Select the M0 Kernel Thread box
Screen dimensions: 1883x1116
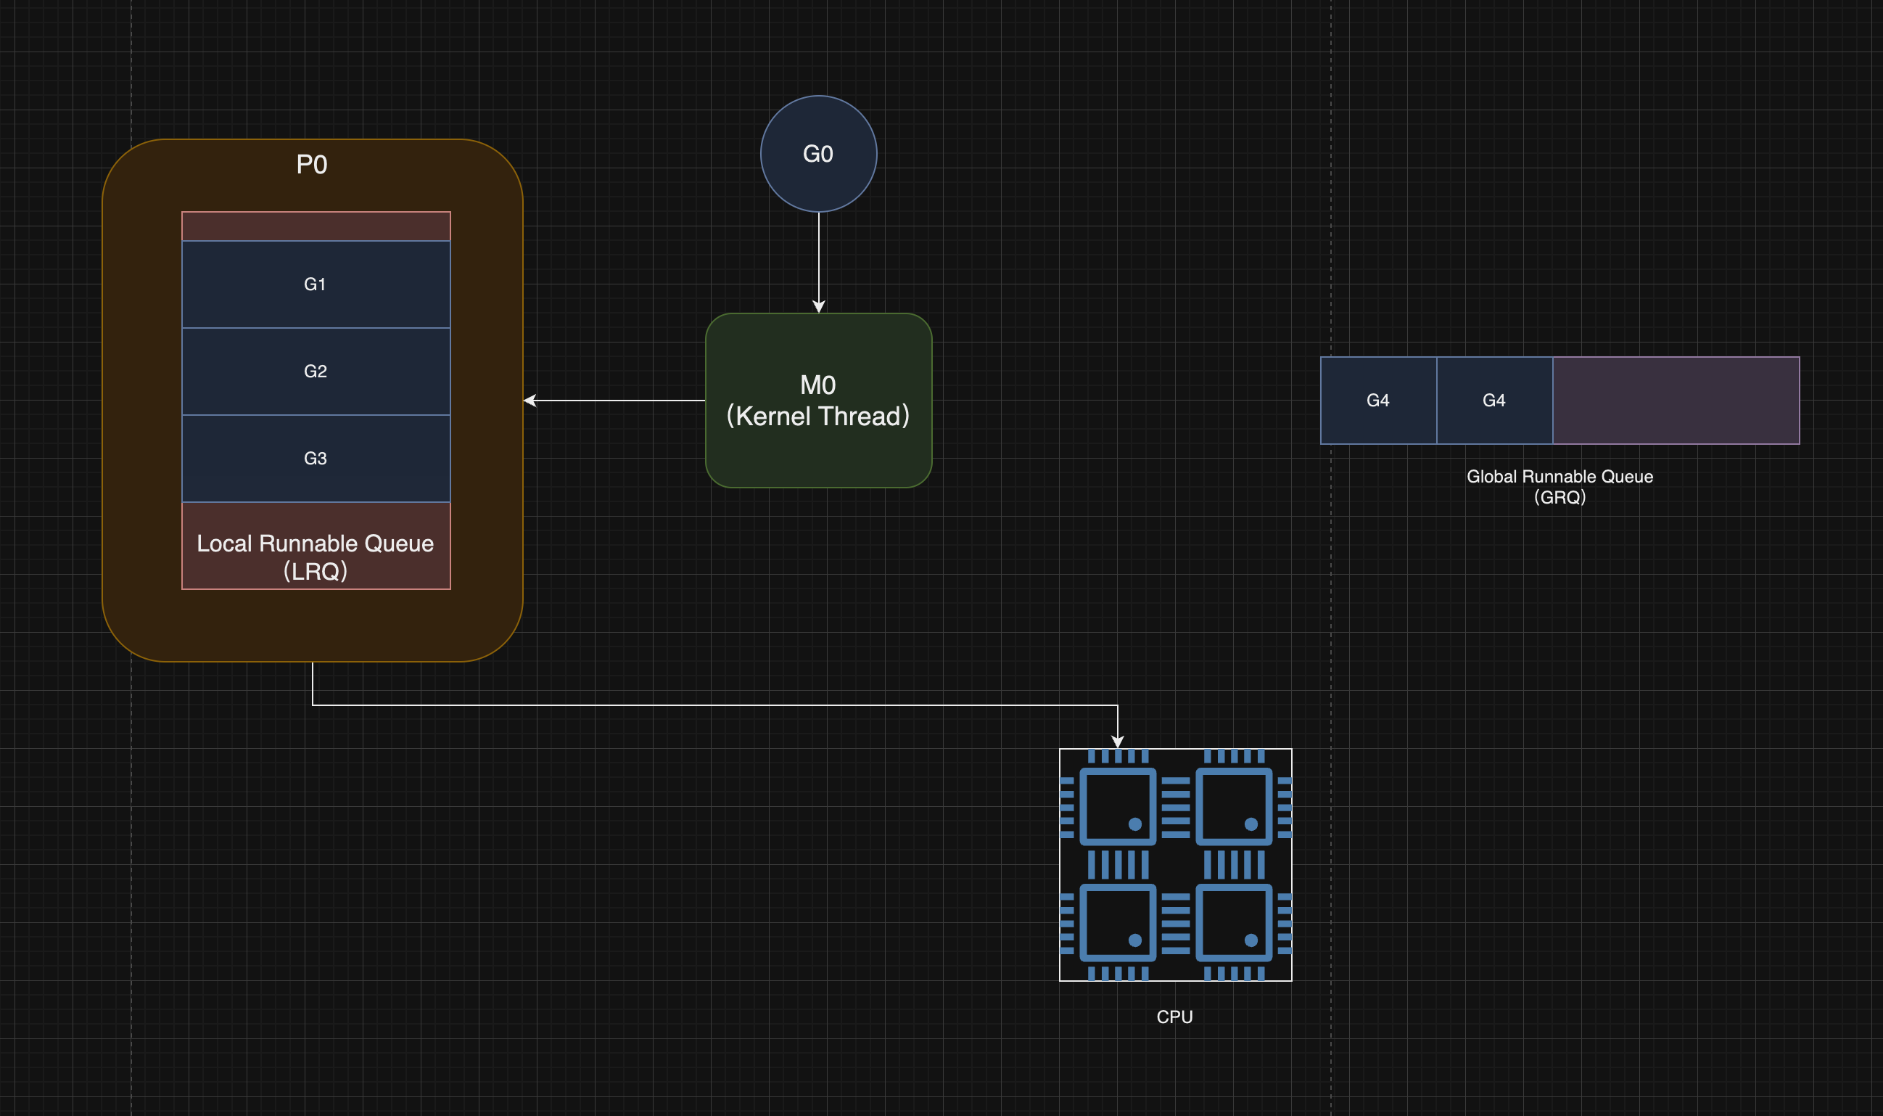tap(818, 400)
